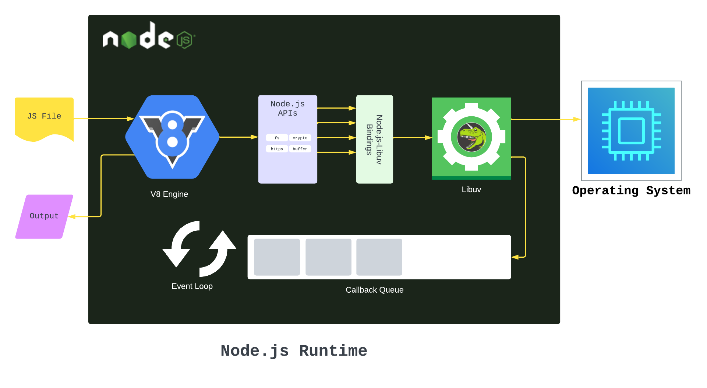This screenshot has height=388, width=707.
Task: Select the third gray callback queue slot
Action: click(379, 257)
